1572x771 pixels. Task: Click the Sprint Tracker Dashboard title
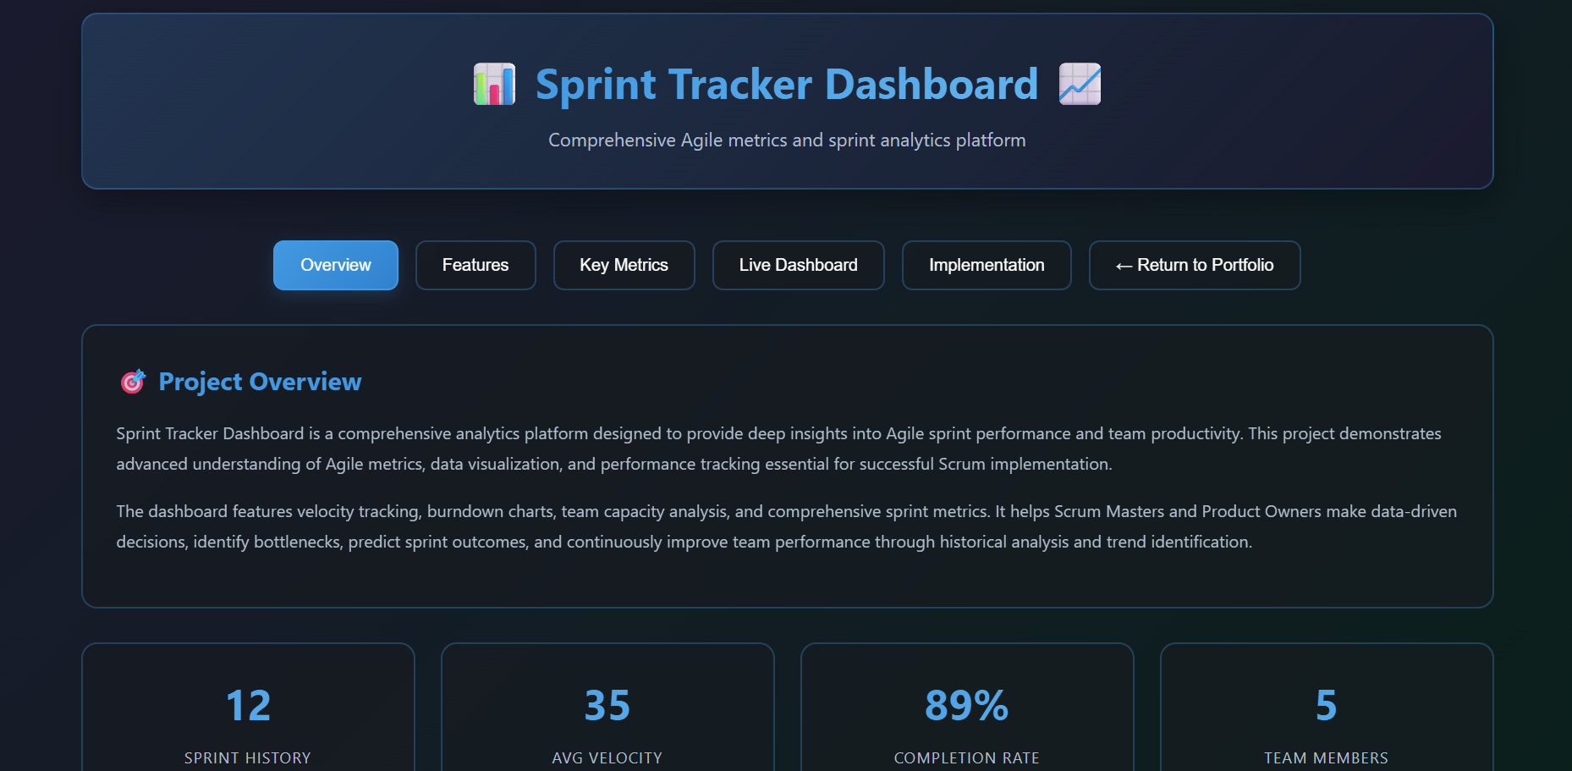tap(786, 84)
